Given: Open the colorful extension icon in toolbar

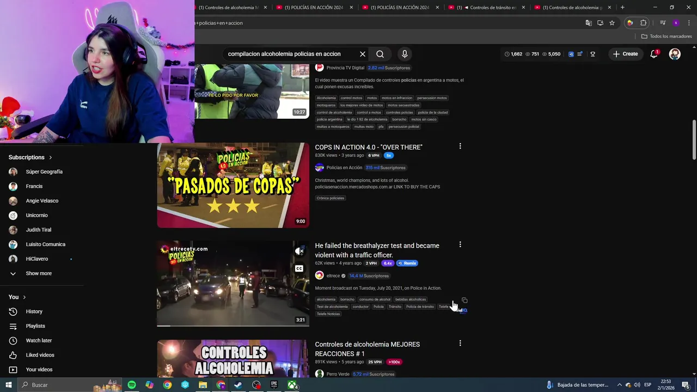Looking at the screenshot, I should click(x=630, y=23).
